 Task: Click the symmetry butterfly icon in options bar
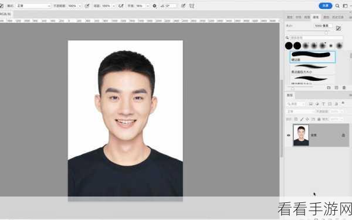[191, 6]
